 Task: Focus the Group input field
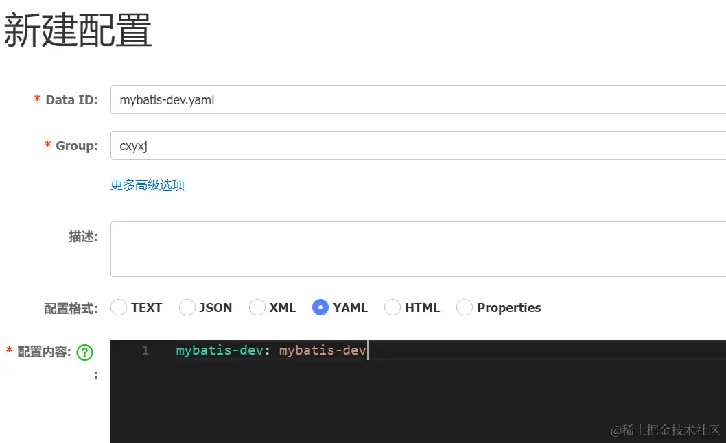[x=418, y=145]
